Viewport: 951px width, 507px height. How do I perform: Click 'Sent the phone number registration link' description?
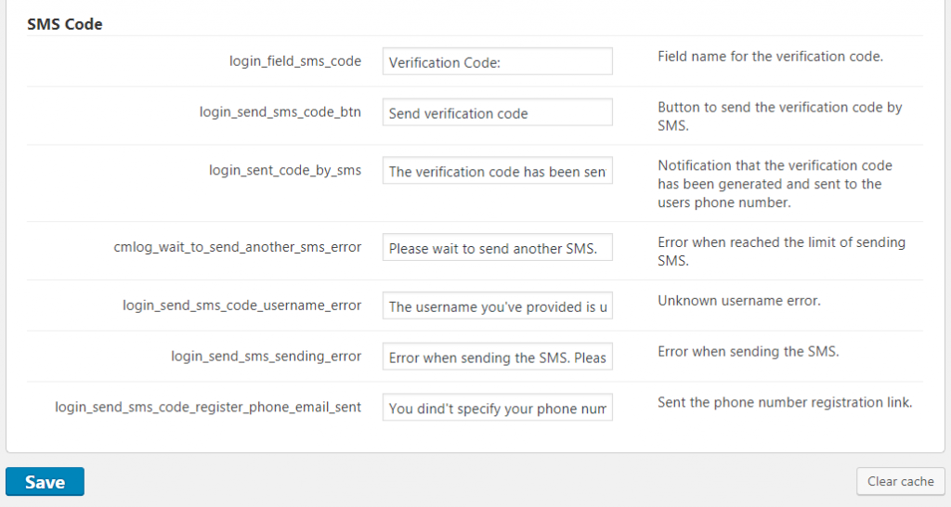[785, 402]
